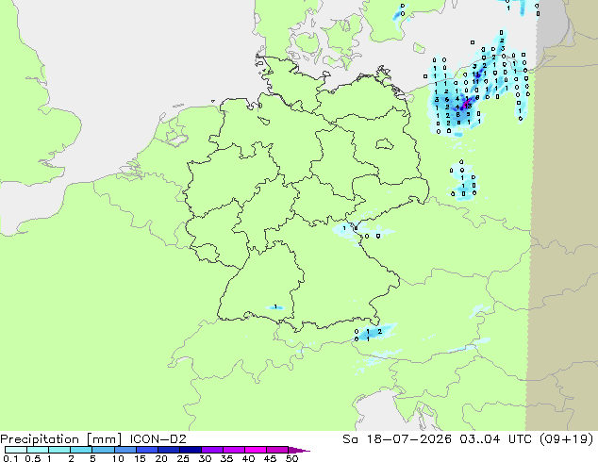Click the arrow tip beyond 50 on the legend
The height and width of the screenshot is (462, 598).
click(299, 450)
